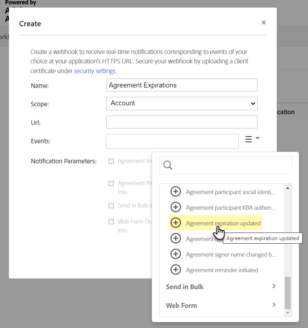Click into the Url input field
The width and height of the screenshot is (308, 328).
182,122
